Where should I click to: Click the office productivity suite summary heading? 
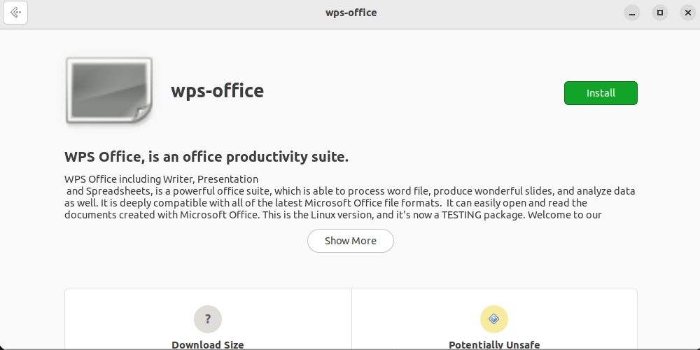coord(206,157)
